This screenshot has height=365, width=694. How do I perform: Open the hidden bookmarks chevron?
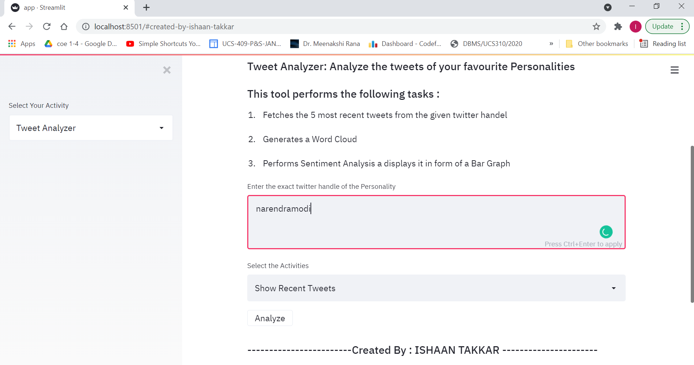tap(551, 43)
